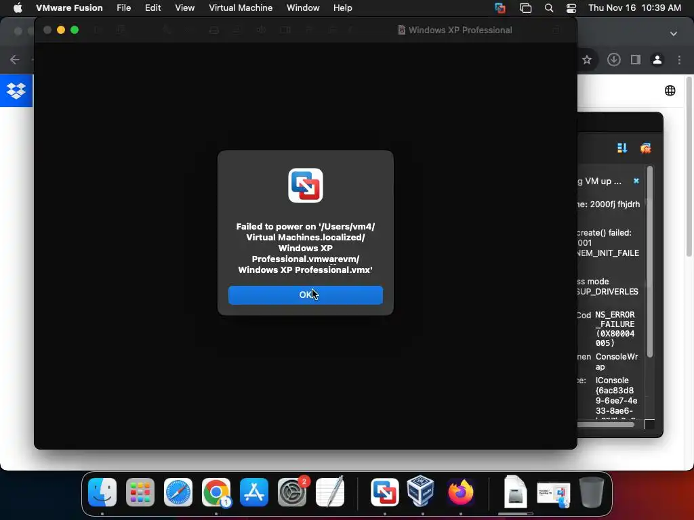Open the View menu

click(x=184, y=7)
